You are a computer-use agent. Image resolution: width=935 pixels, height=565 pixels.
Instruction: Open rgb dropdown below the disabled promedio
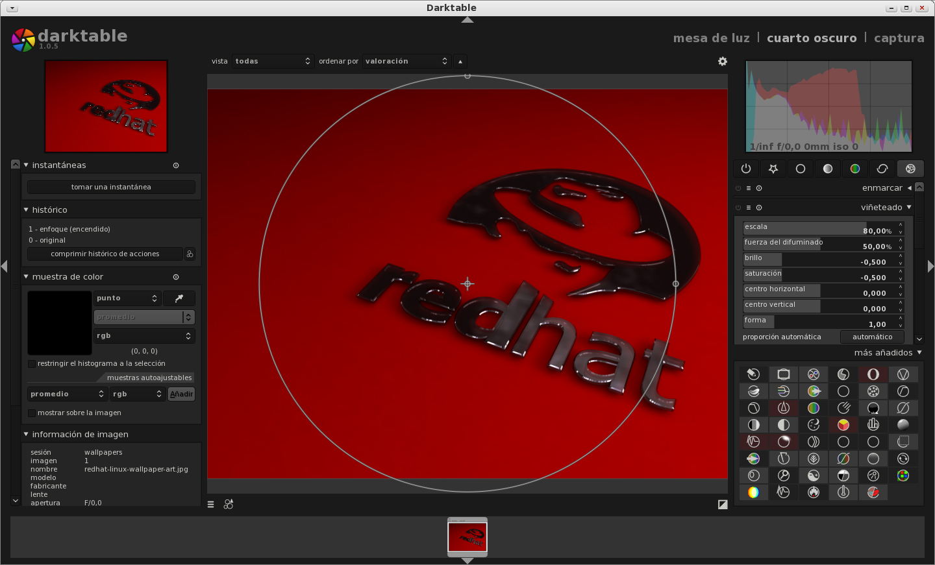[x=144, y=336]
